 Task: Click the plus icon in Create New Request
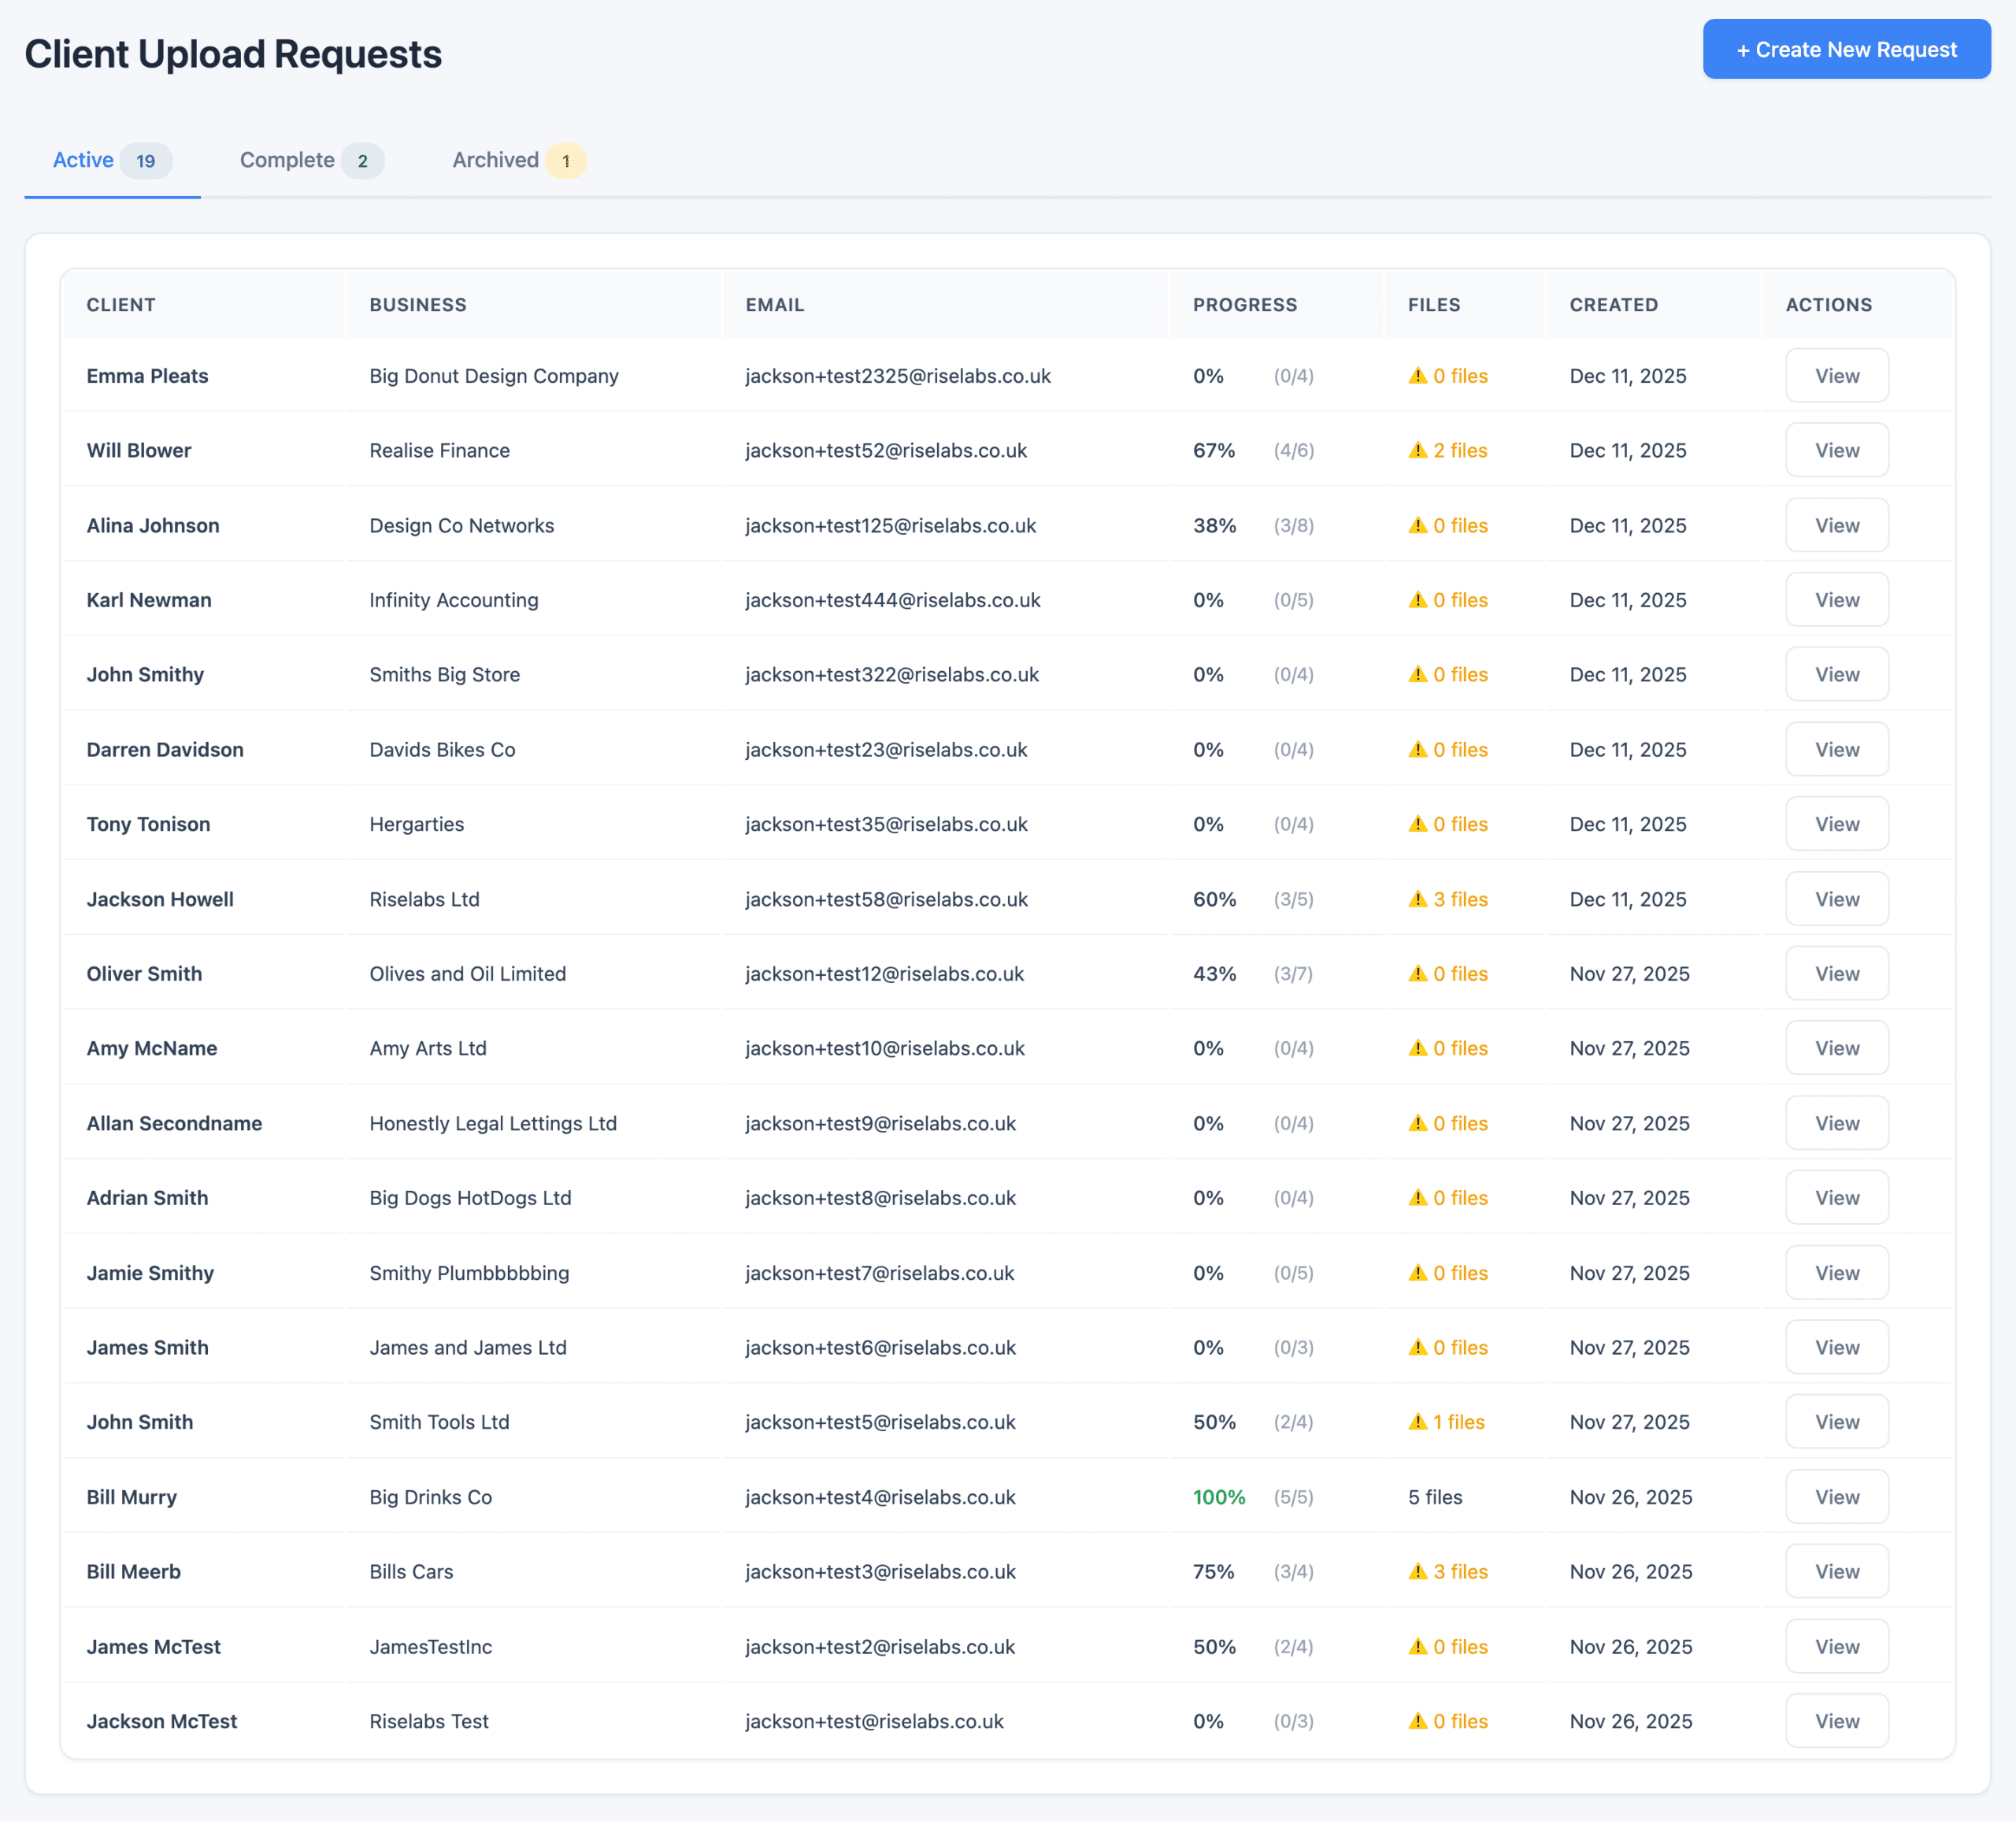(1741, 48)
